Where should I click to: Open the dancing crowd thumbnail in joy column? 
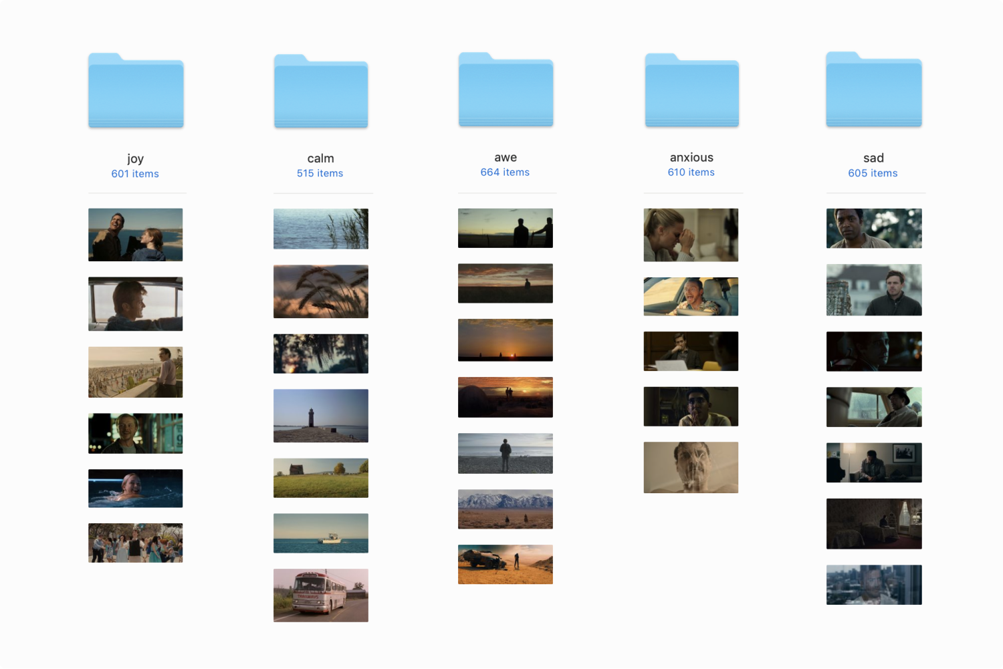click(x=136, y=543)
